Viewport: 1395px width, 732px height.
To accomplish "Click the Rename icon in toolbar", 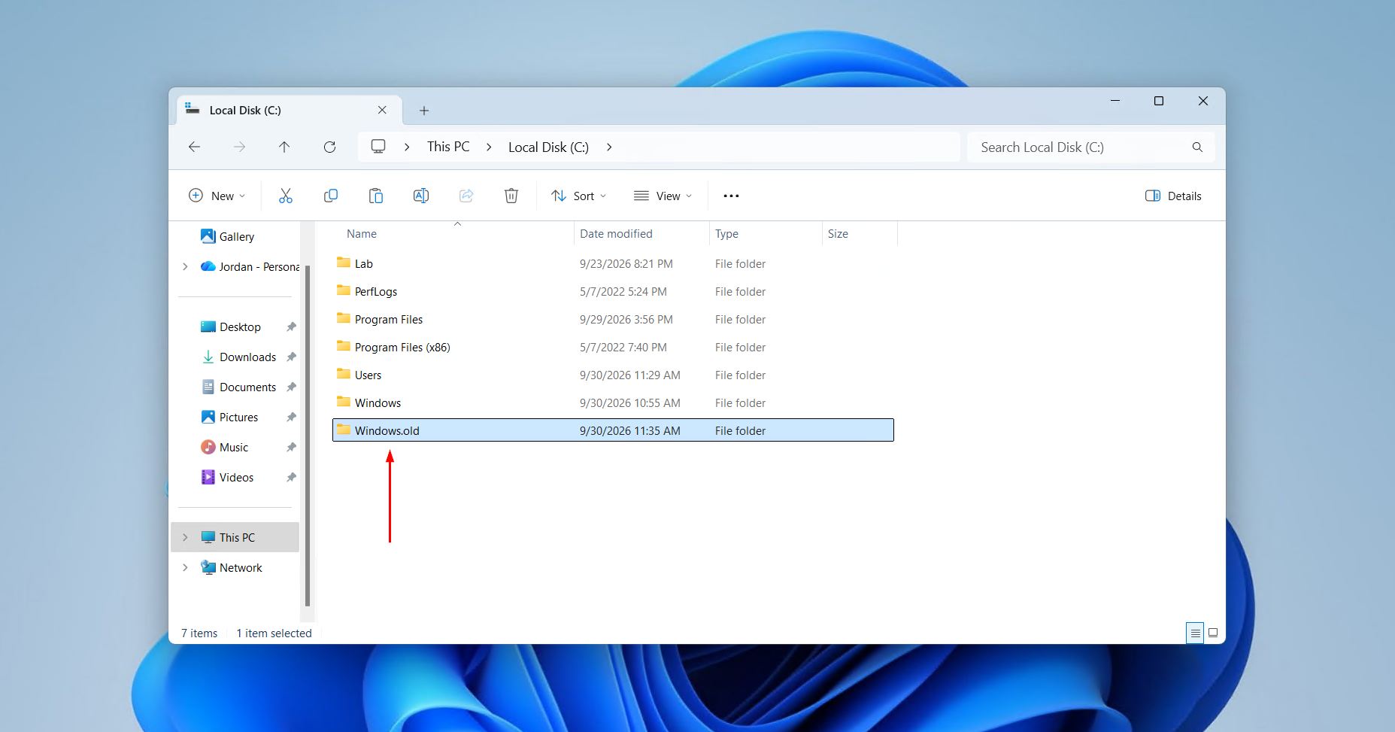I will [421, 196].
